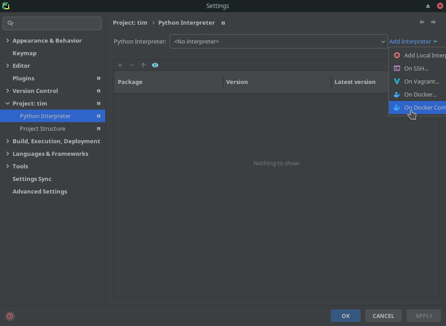Expand Languages & Frameworks section
Image resolution: width=446 pixels, height=326 pixels.
[x=8, y=154]
